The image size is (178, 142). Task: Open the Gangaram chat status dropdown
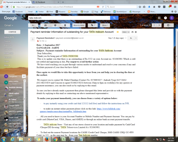point(20,76)
